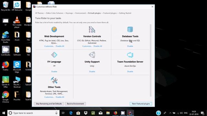Select Get Wi-Fi Offer desktop icon

tap(5, 82)
